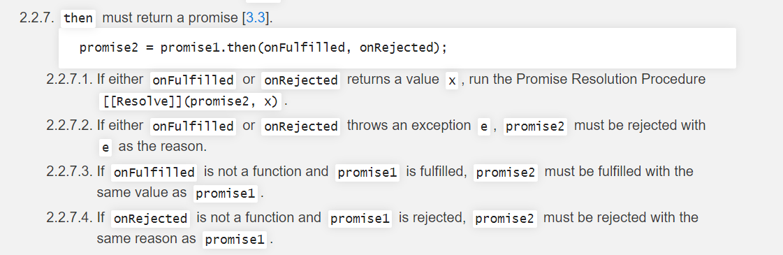The width and height of the screenshot is (783, 255).
Task: Click promise2 code in clause 2.2.7.4
Action: tap(504, 219)
